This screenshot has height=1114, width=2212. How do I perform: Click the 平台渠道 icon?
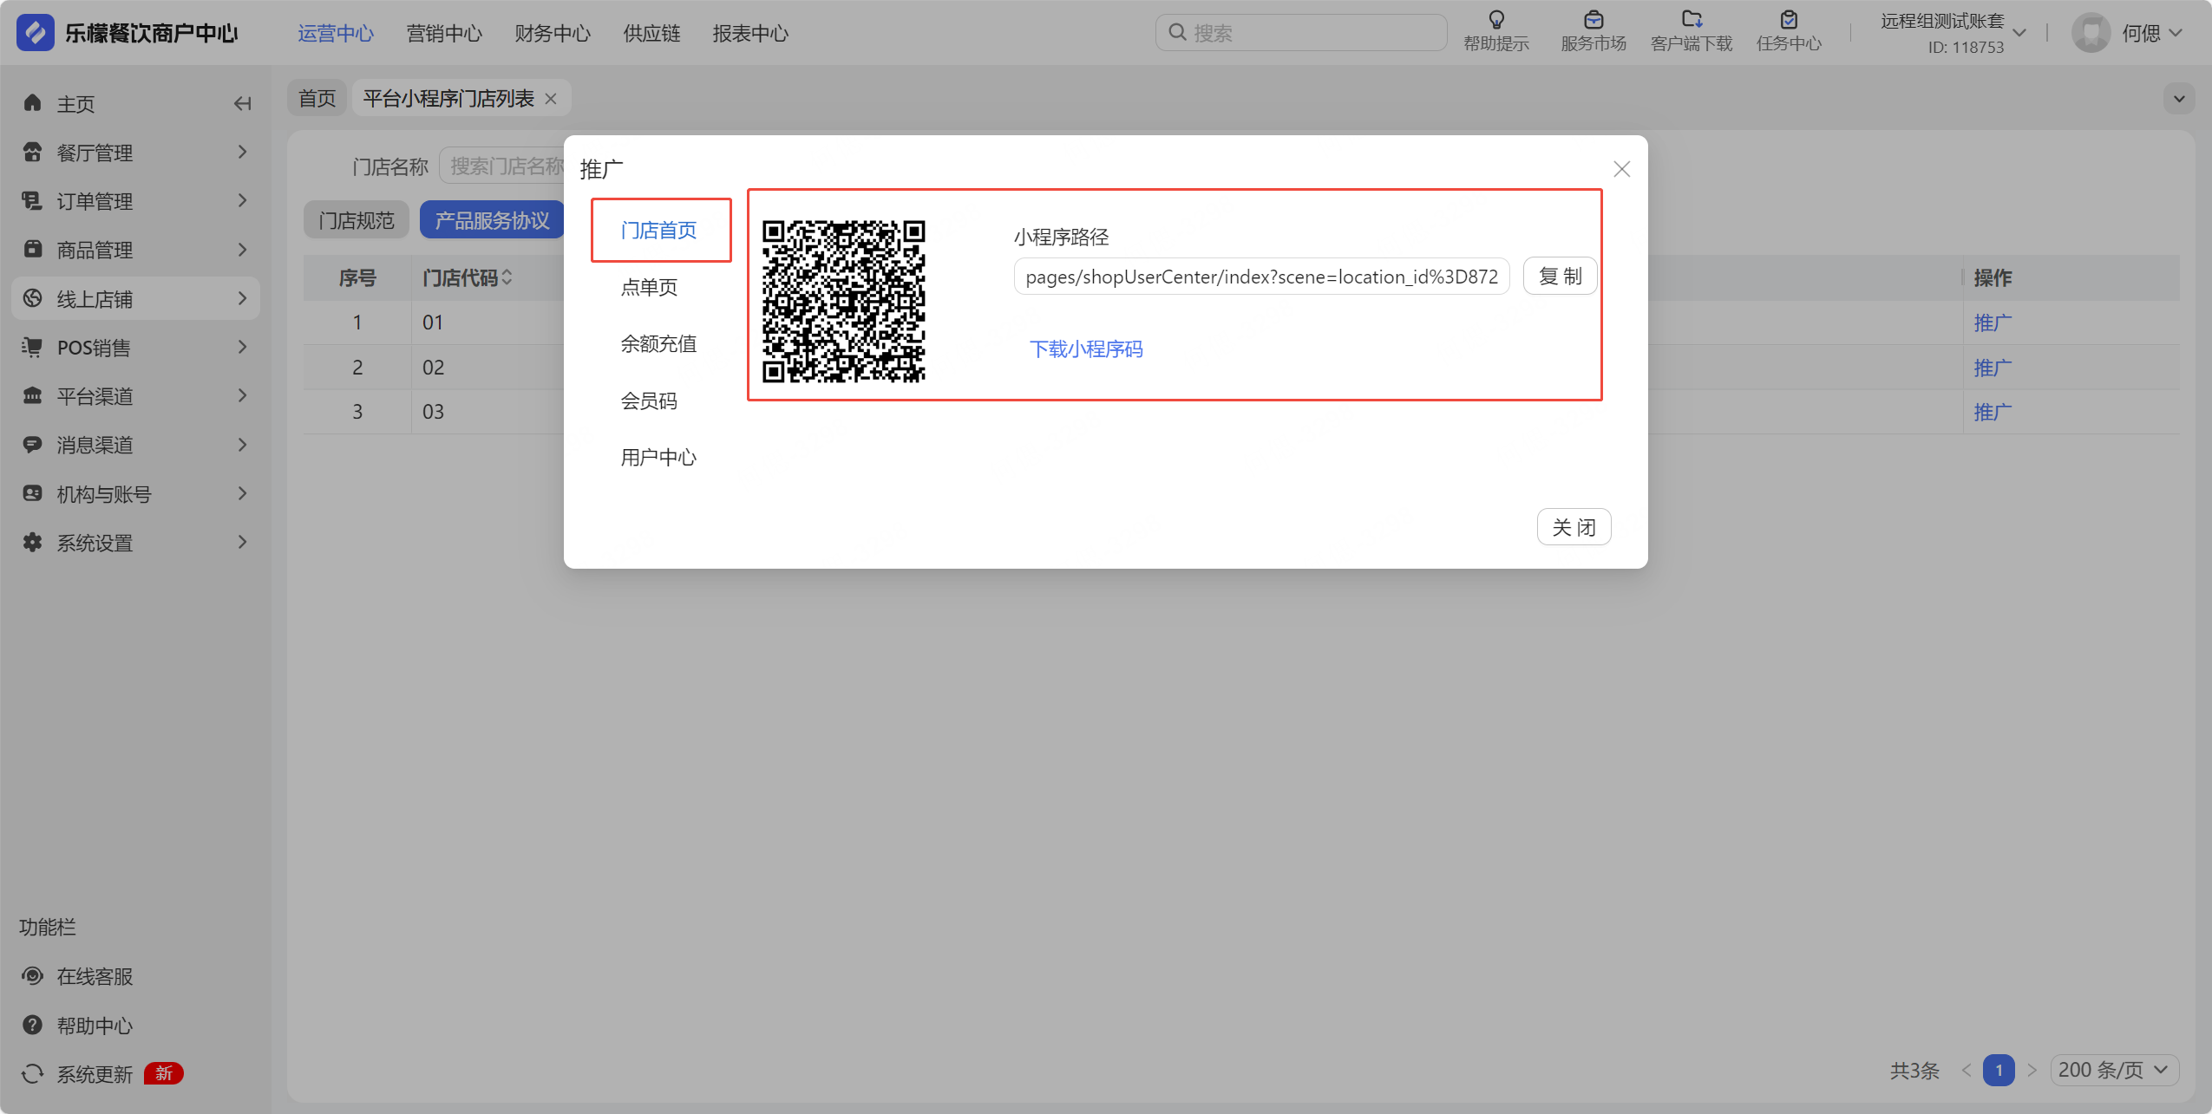33,396
